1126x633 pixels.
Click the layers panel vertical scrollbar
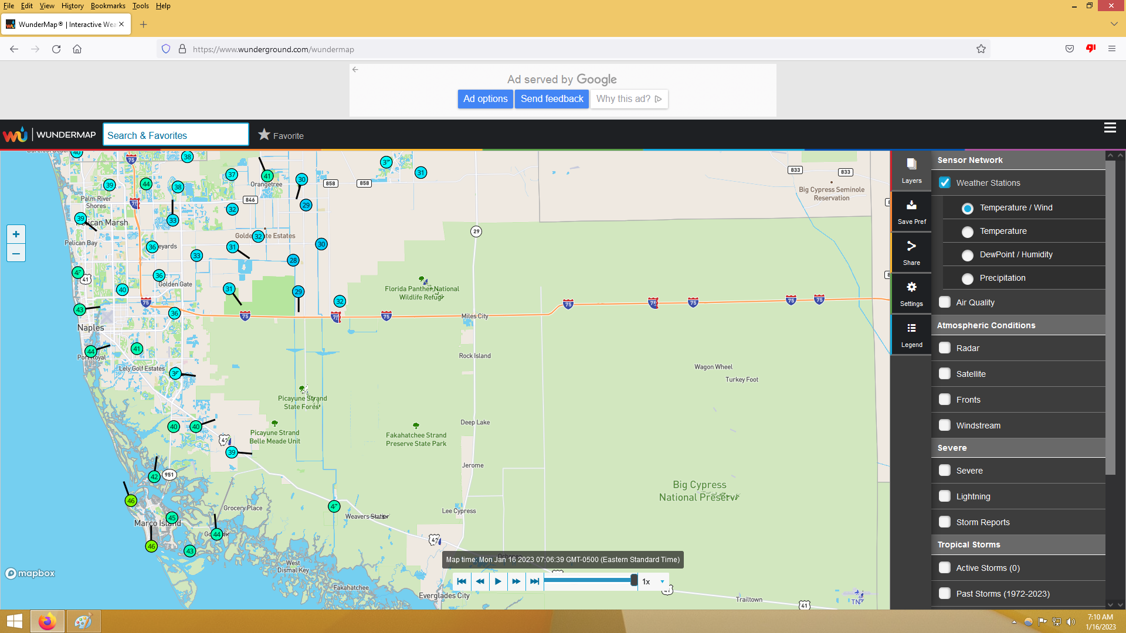[1110, 316]
